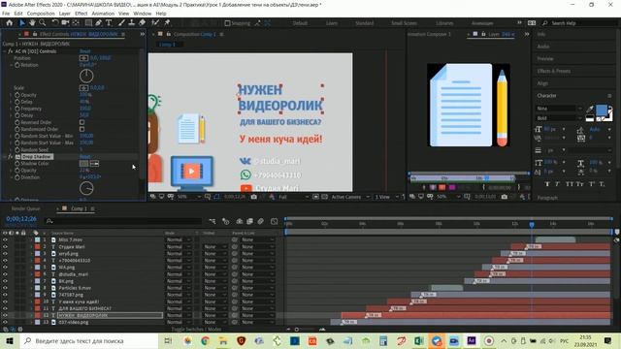Select the Selection arrow tool
The width and height of the screenshot is (621, 349).
click(x=21, y=23)
